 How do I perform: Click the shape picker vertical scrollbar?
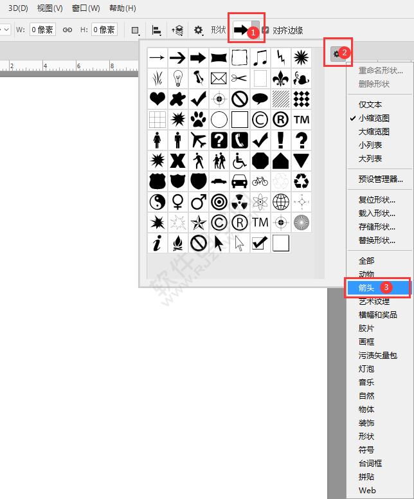point(319,163)
